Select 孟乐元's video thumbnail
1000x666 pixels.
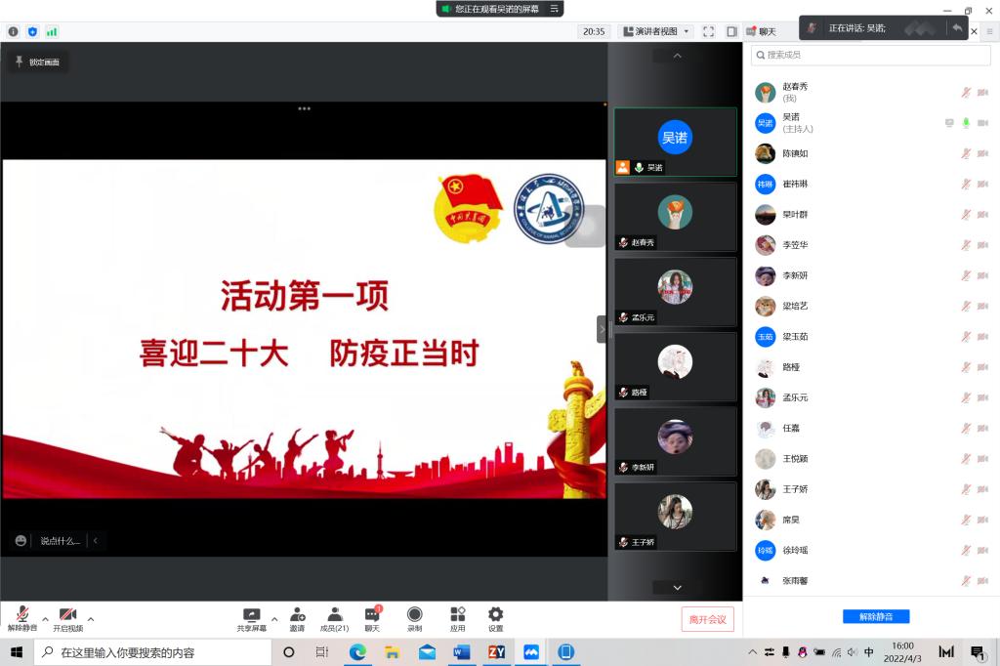click(675, 291)
